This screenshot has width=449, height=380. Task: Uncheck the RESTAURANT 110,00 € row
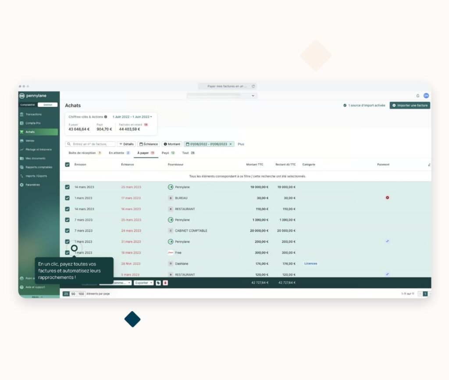pos(67,209)
